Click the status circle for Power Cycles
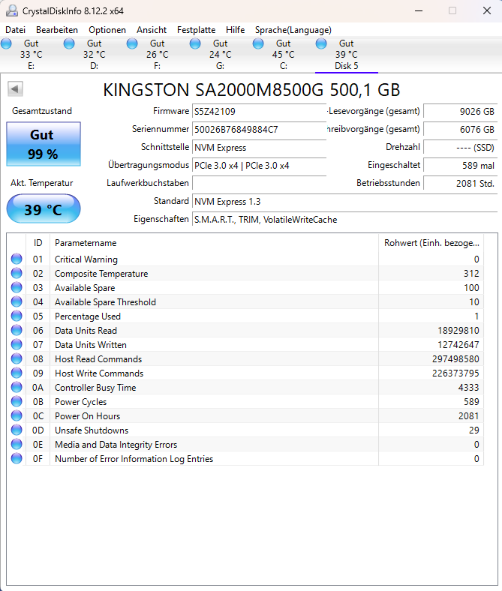The image size is (502, 591). pos(17,401)
